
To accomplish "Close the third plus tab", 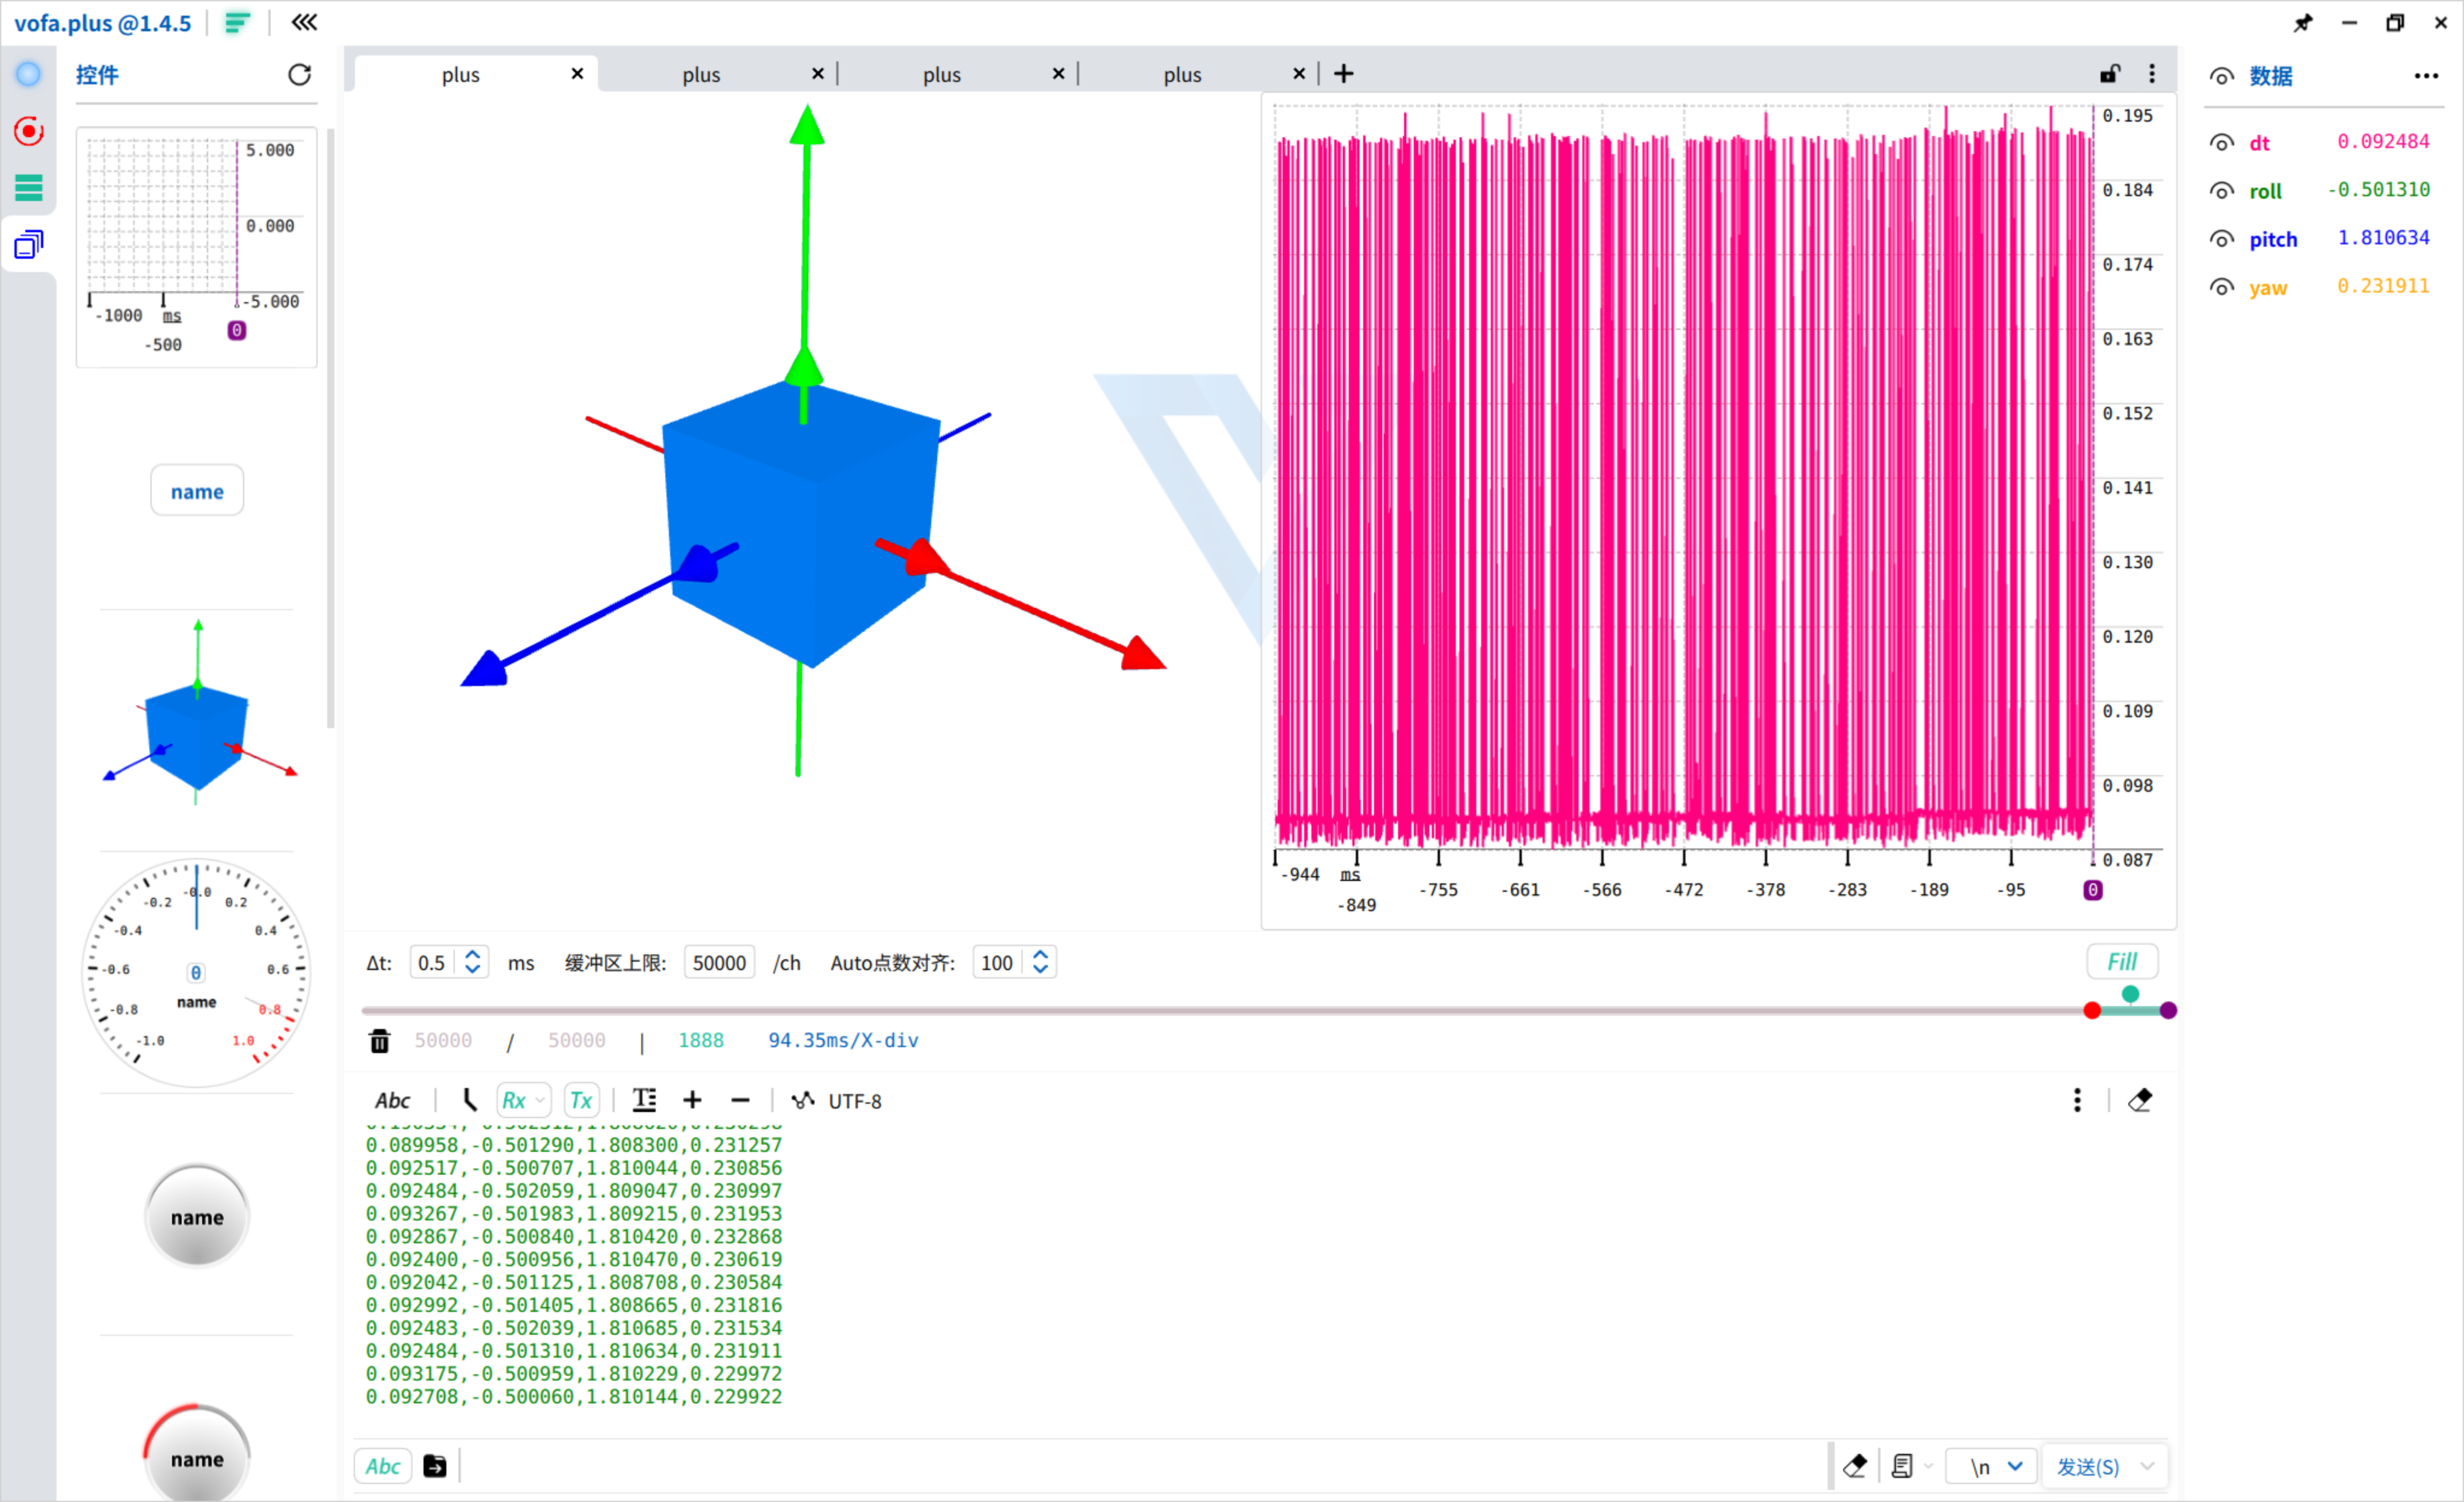I will pyautogui.click(x=1059, y=74).
